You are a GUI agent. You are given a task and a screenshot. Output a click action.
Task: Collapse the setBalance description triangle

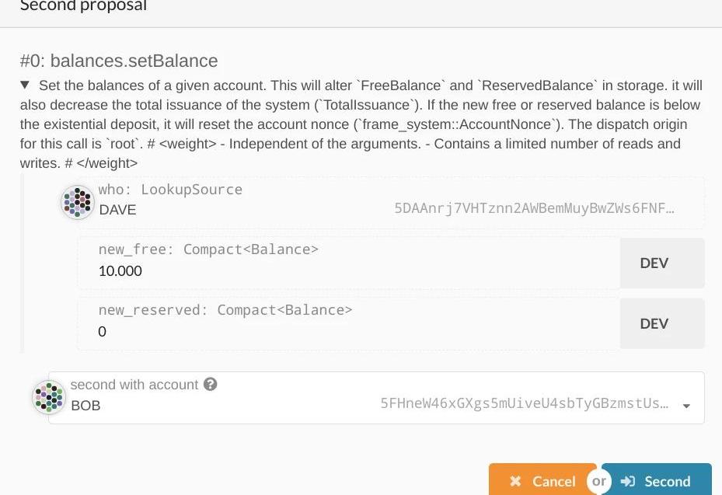[x=25, y=85]
